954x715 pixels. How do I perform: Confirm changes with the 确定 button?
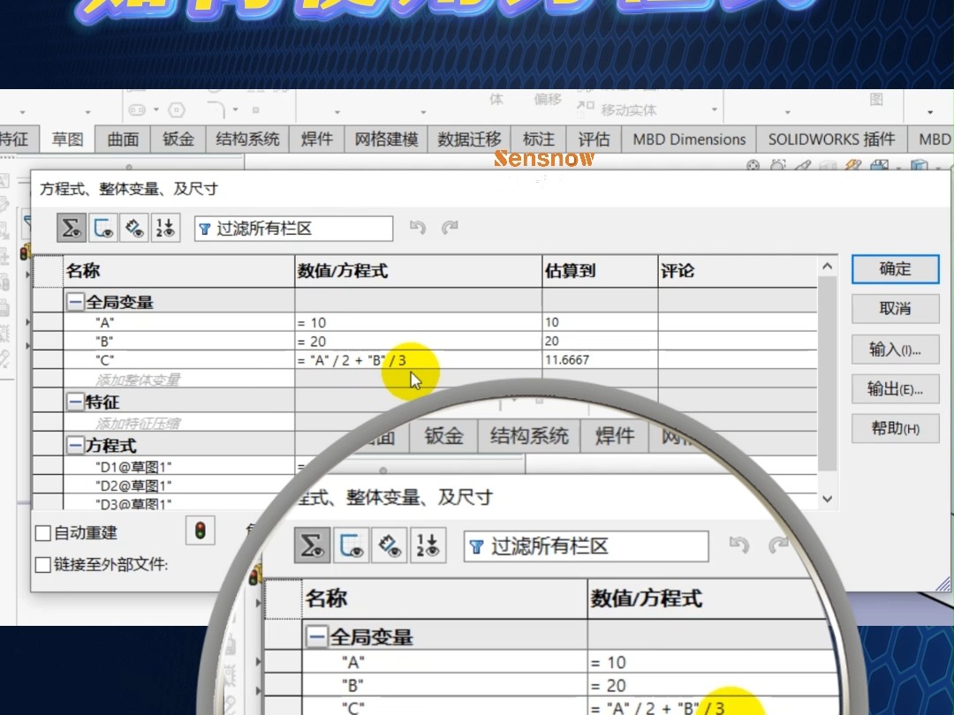tap(895, 269)
